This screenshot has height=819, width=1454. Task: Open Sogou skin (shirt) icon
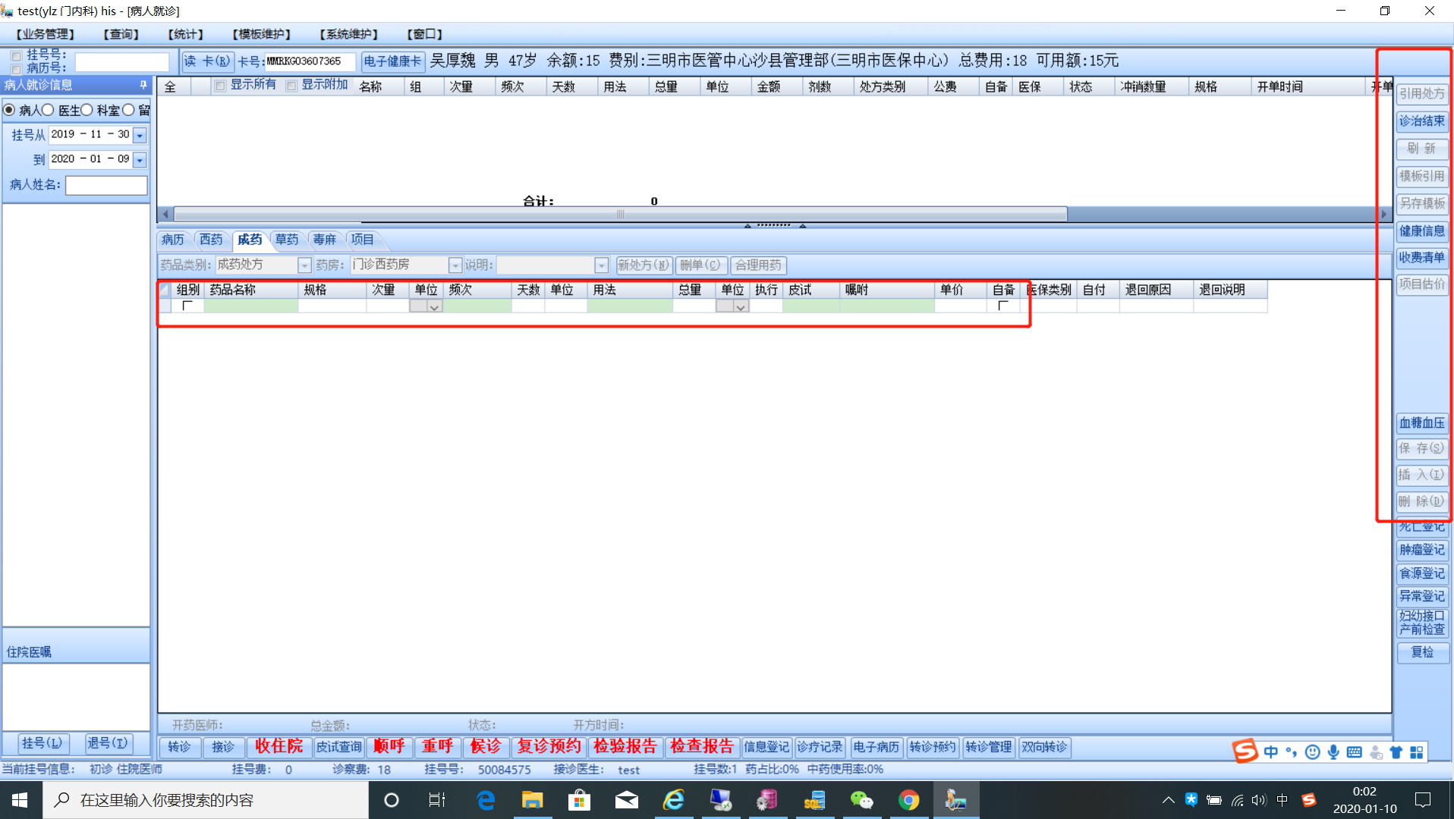(x=1396, y=752)
